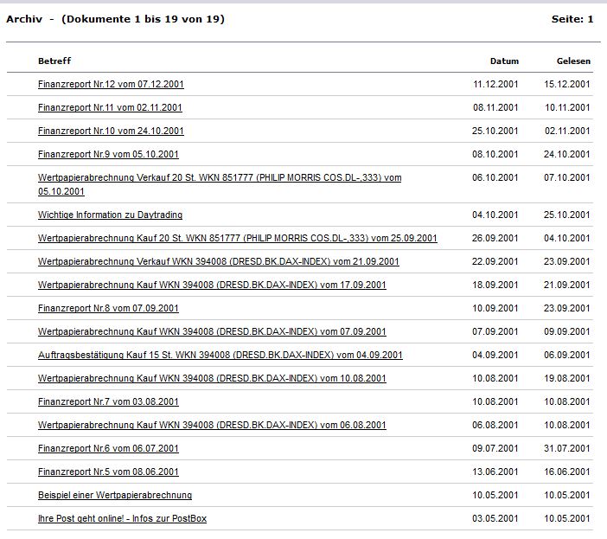The height and width of the screenshot is (539, 607).
Task: Select Datum value 04.10.2001
Action: pyautogui.click(x=495, y=215)
